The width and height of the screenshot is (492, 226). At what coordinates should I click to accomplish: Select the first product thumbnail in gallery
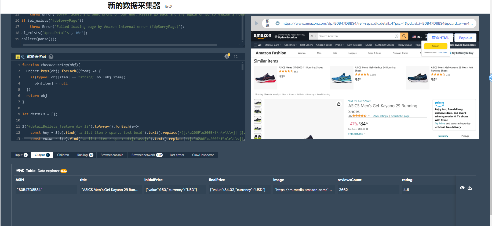[258, 103]
